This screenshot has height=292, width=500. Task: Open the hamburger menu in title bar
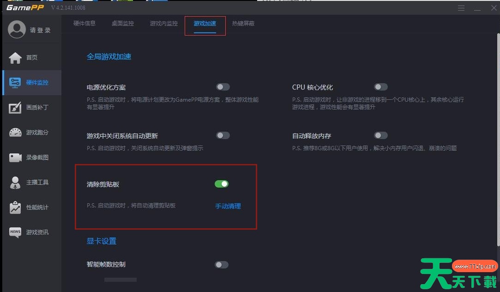tap(461, 8)
